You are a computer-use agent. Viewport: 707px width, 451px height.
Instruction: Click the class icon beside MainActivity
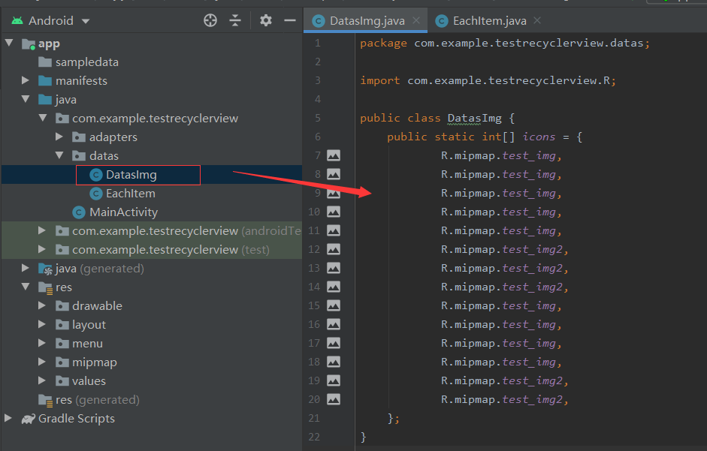click(79, 212)
